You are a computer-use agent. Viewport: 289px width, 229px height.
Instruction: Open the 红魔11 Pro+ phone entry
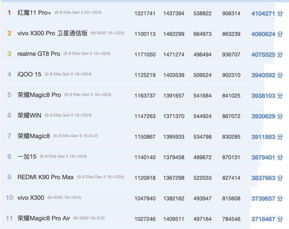click(x=34, y=13)
